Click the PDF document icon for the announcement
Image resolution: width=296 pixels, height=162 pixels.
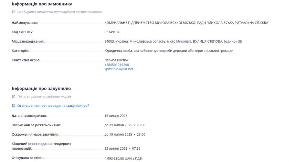click(13, 106)
